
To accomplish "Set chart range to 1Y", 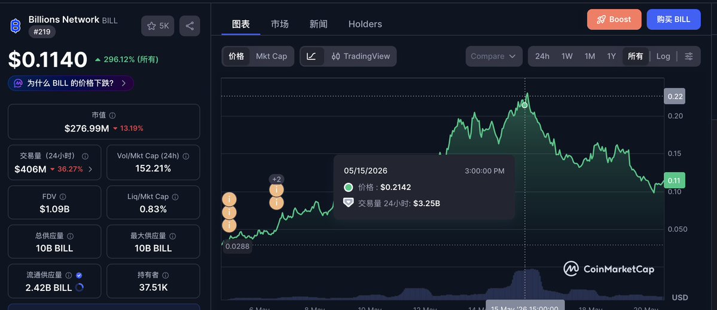I will coord(611,56).
